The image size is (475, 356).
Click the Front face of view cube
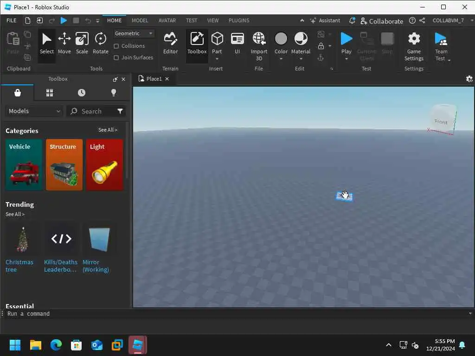441,121
